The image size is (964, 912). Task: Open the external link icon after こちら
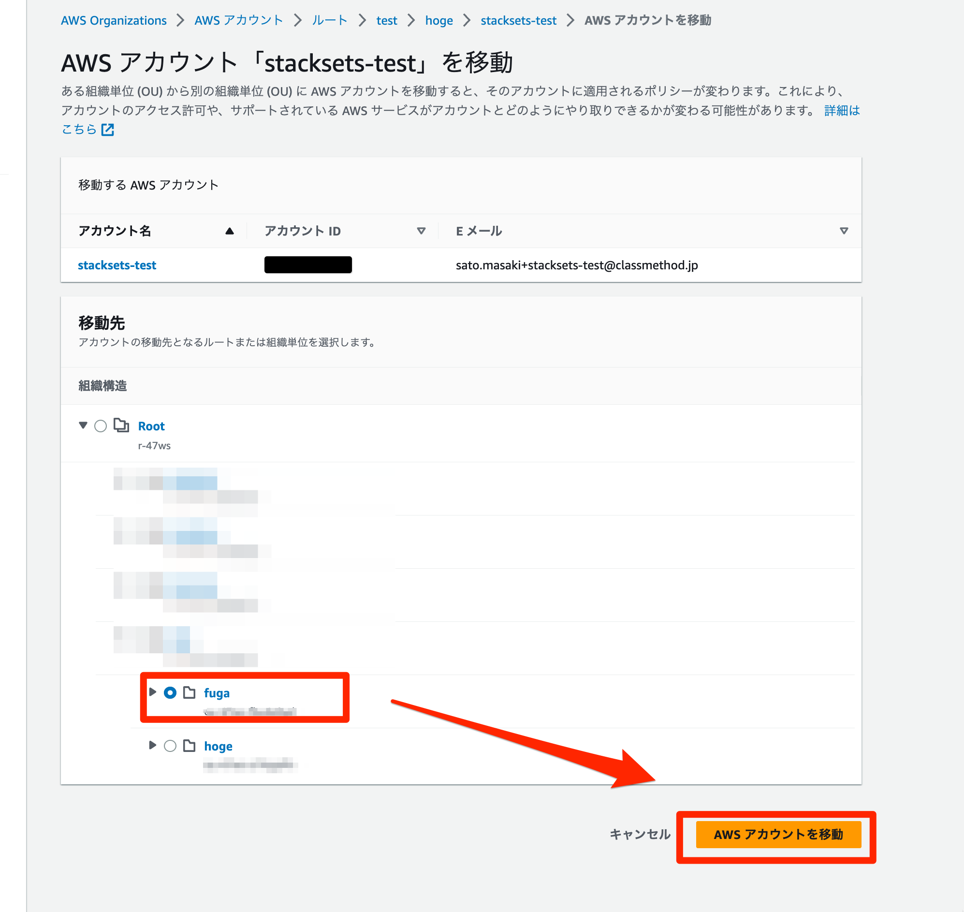coord(109,129)
